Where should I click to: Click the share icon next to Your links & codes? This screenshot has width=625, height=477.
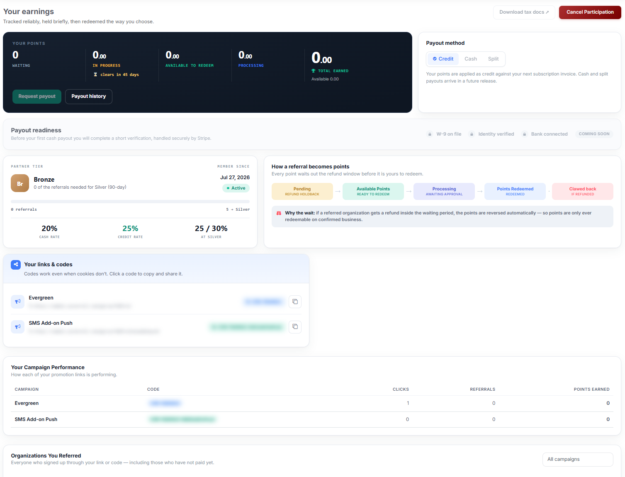[16, 265]
